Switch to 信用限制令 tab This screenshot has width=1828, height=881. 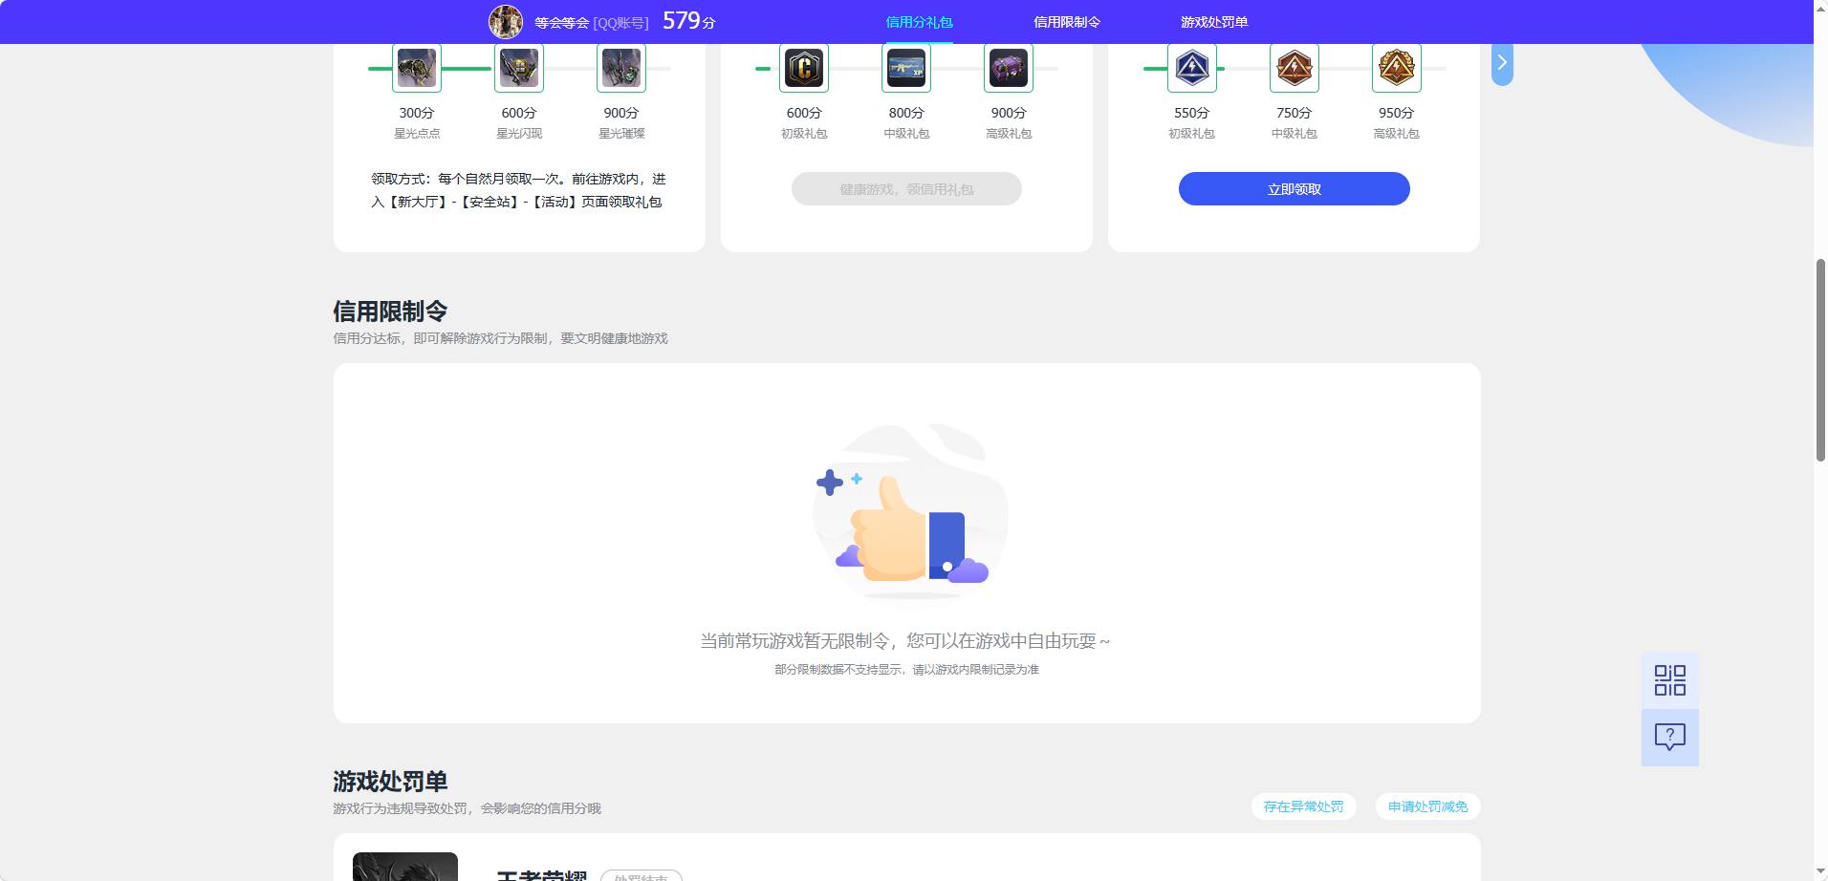1067,22
